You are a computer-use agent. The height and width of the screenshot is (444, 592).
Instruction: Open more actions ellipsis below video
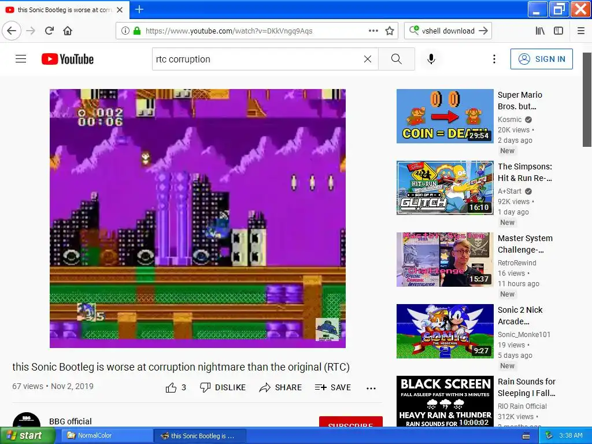point(371,388)
